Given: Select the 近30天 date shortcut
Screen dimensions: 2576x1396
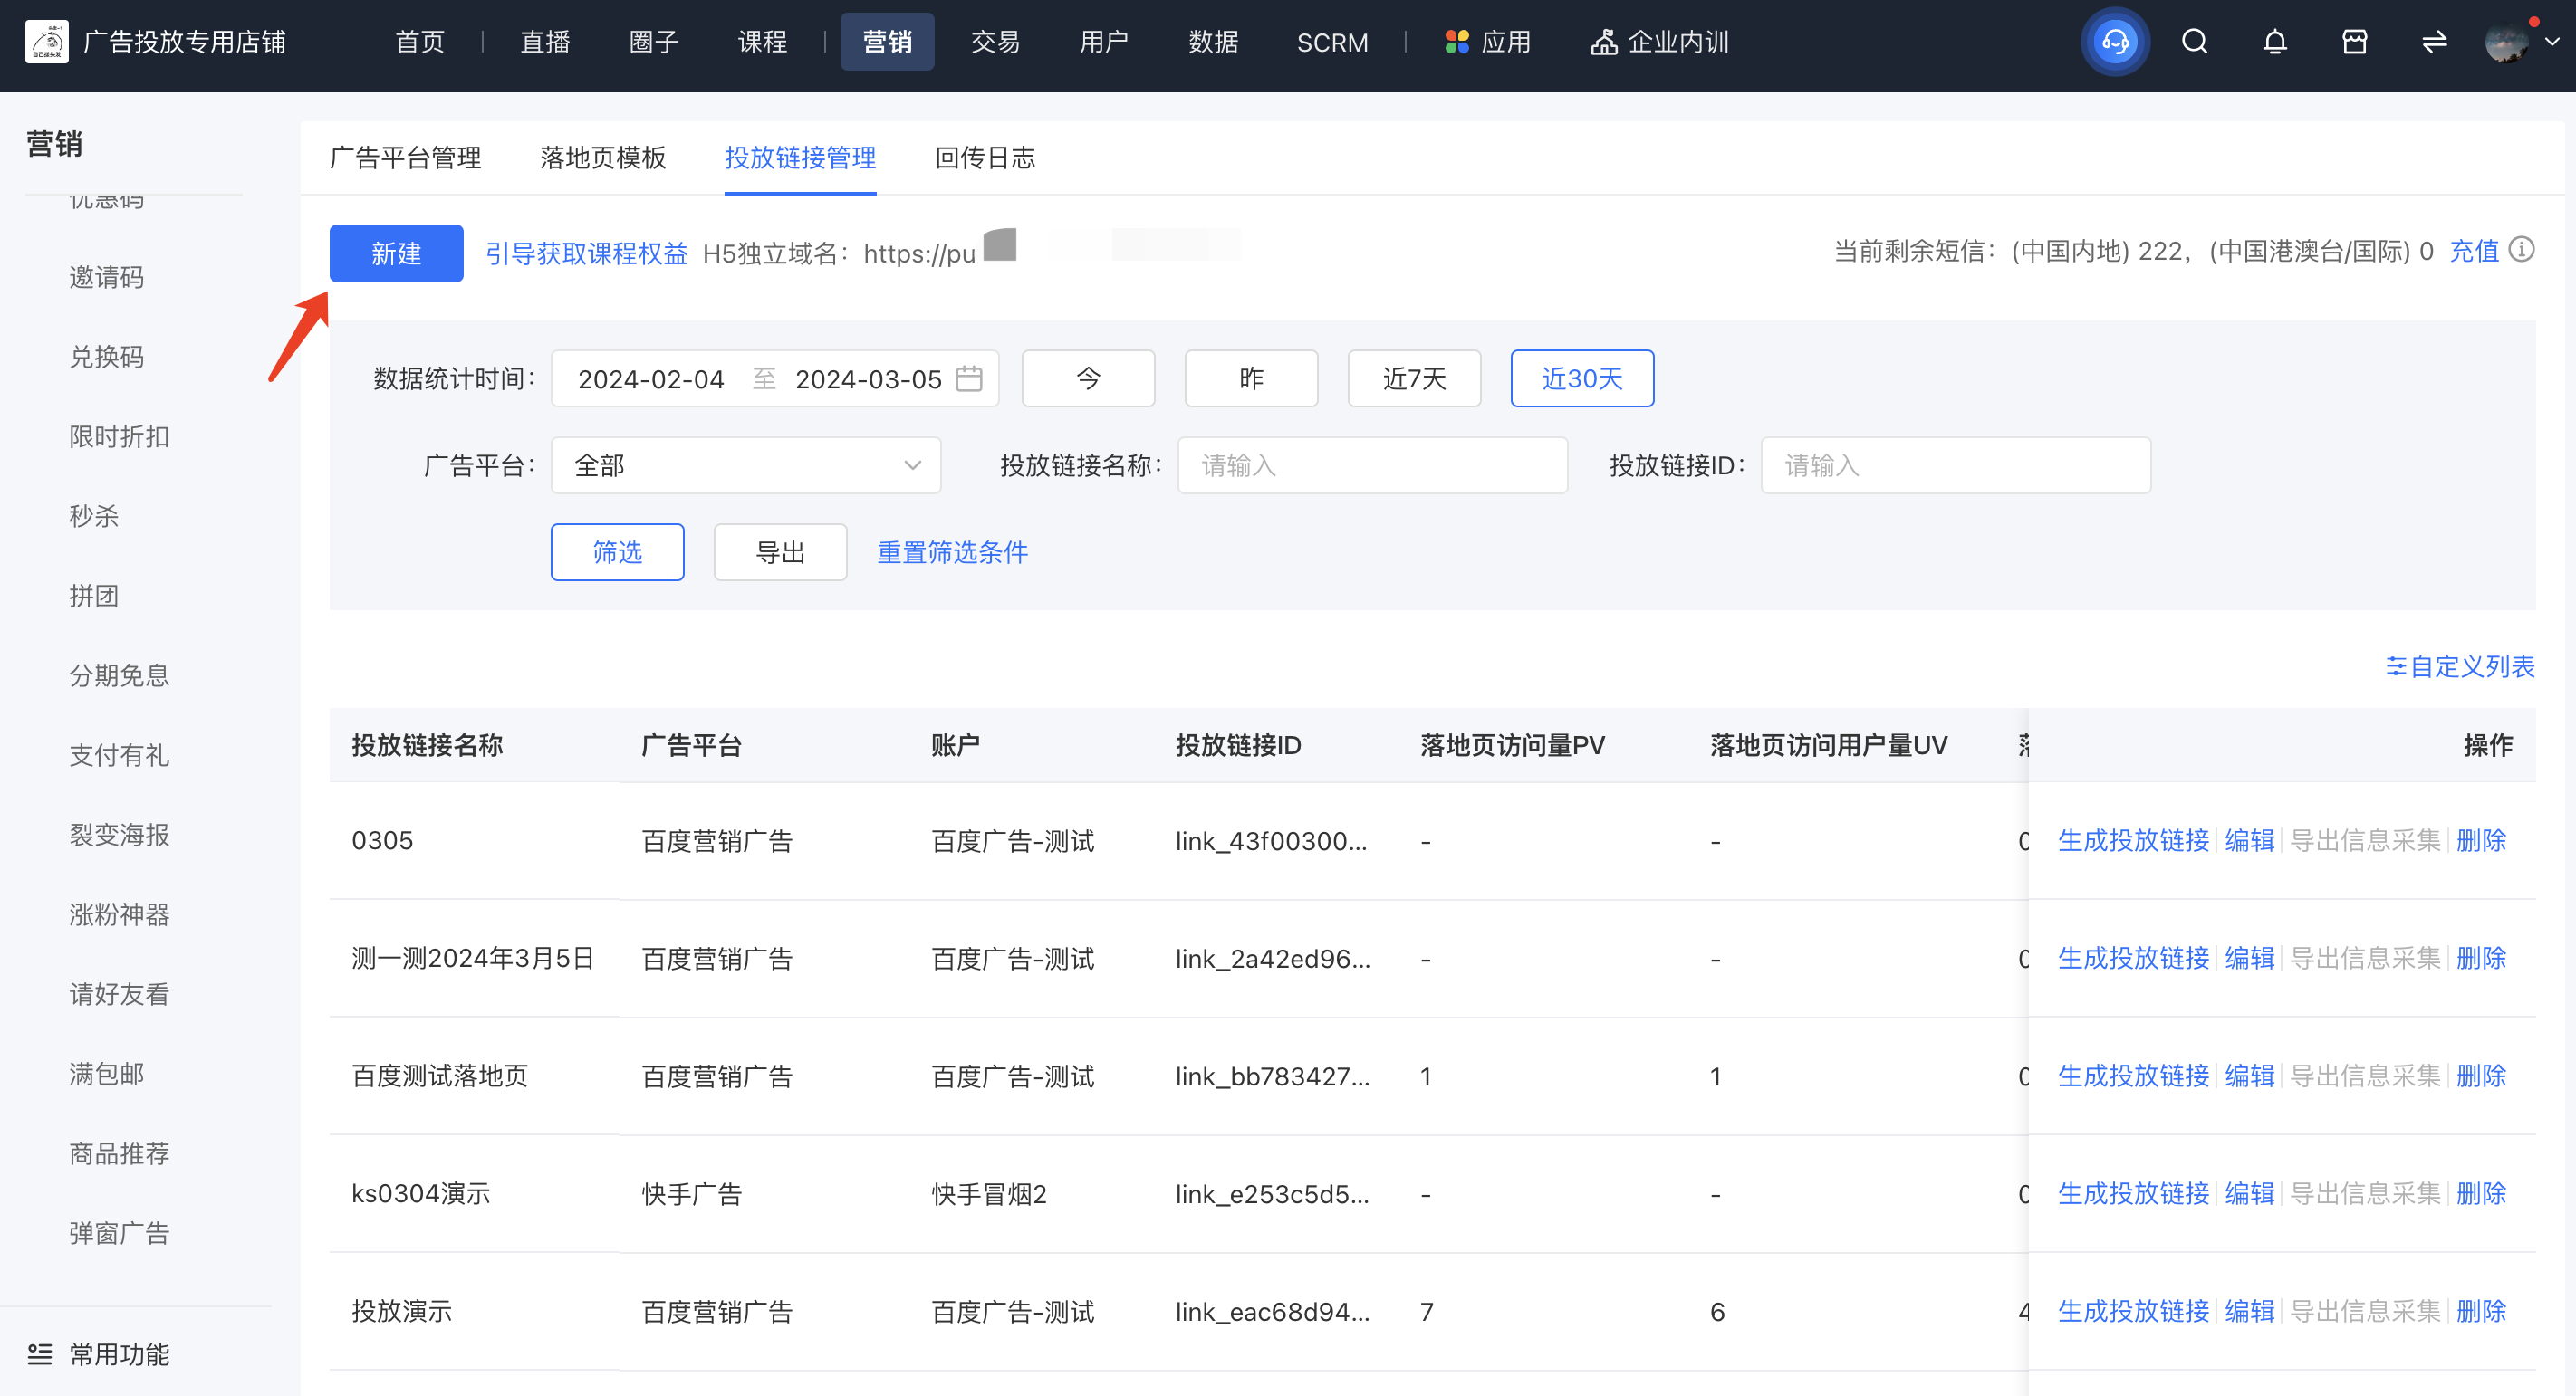Looking at the screenshot, I should click(1582, 378).
